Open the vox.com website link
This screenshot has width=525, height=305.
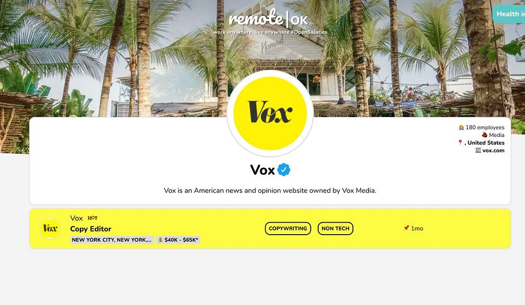click(x=493, y=150)
